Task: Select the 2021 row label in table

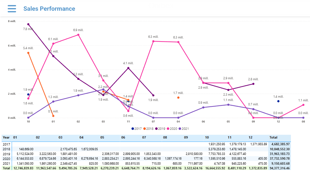Action: pos(6,163)
